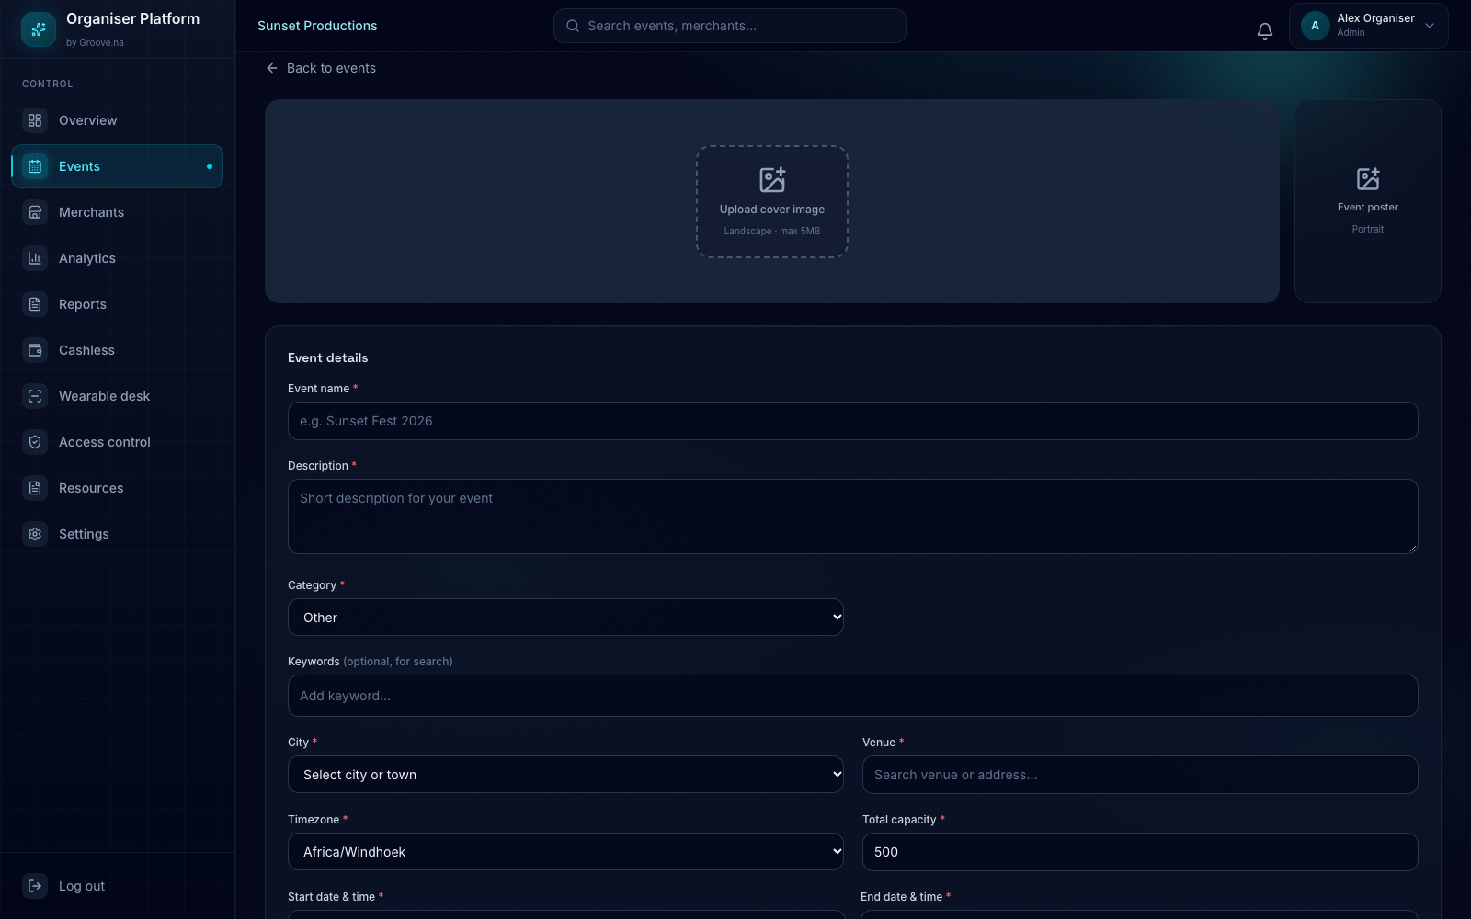1471x919 pixels.
Task: Click Back to events link
Action: click(x=321, y=68)
